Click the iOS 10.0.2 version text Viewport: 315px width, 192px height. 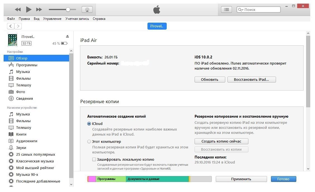203,57
